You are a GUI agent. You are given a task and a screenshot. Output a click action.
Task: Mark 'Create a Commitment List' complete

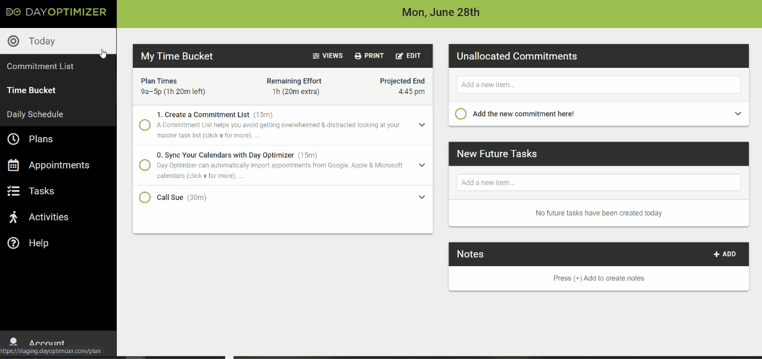[145, 125]
